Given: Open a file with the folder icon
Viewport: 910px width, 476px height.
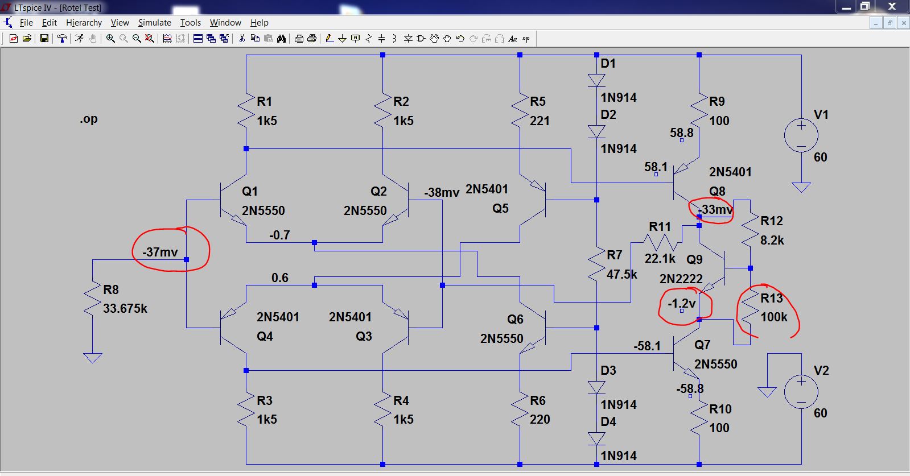Looking at the screenshot, I should (x=27, y=39).
